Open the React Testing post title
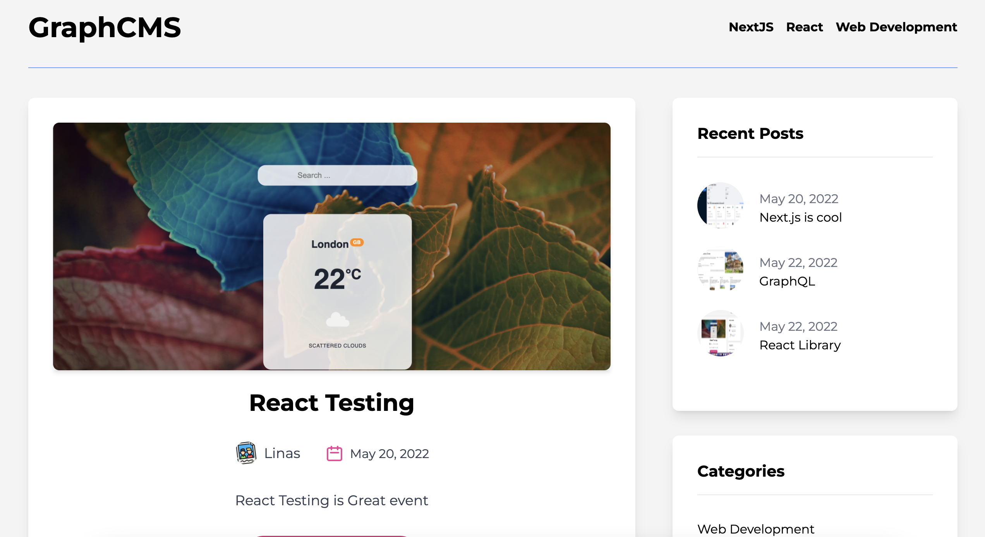This screenshot has width=985, height=537. 331,403
